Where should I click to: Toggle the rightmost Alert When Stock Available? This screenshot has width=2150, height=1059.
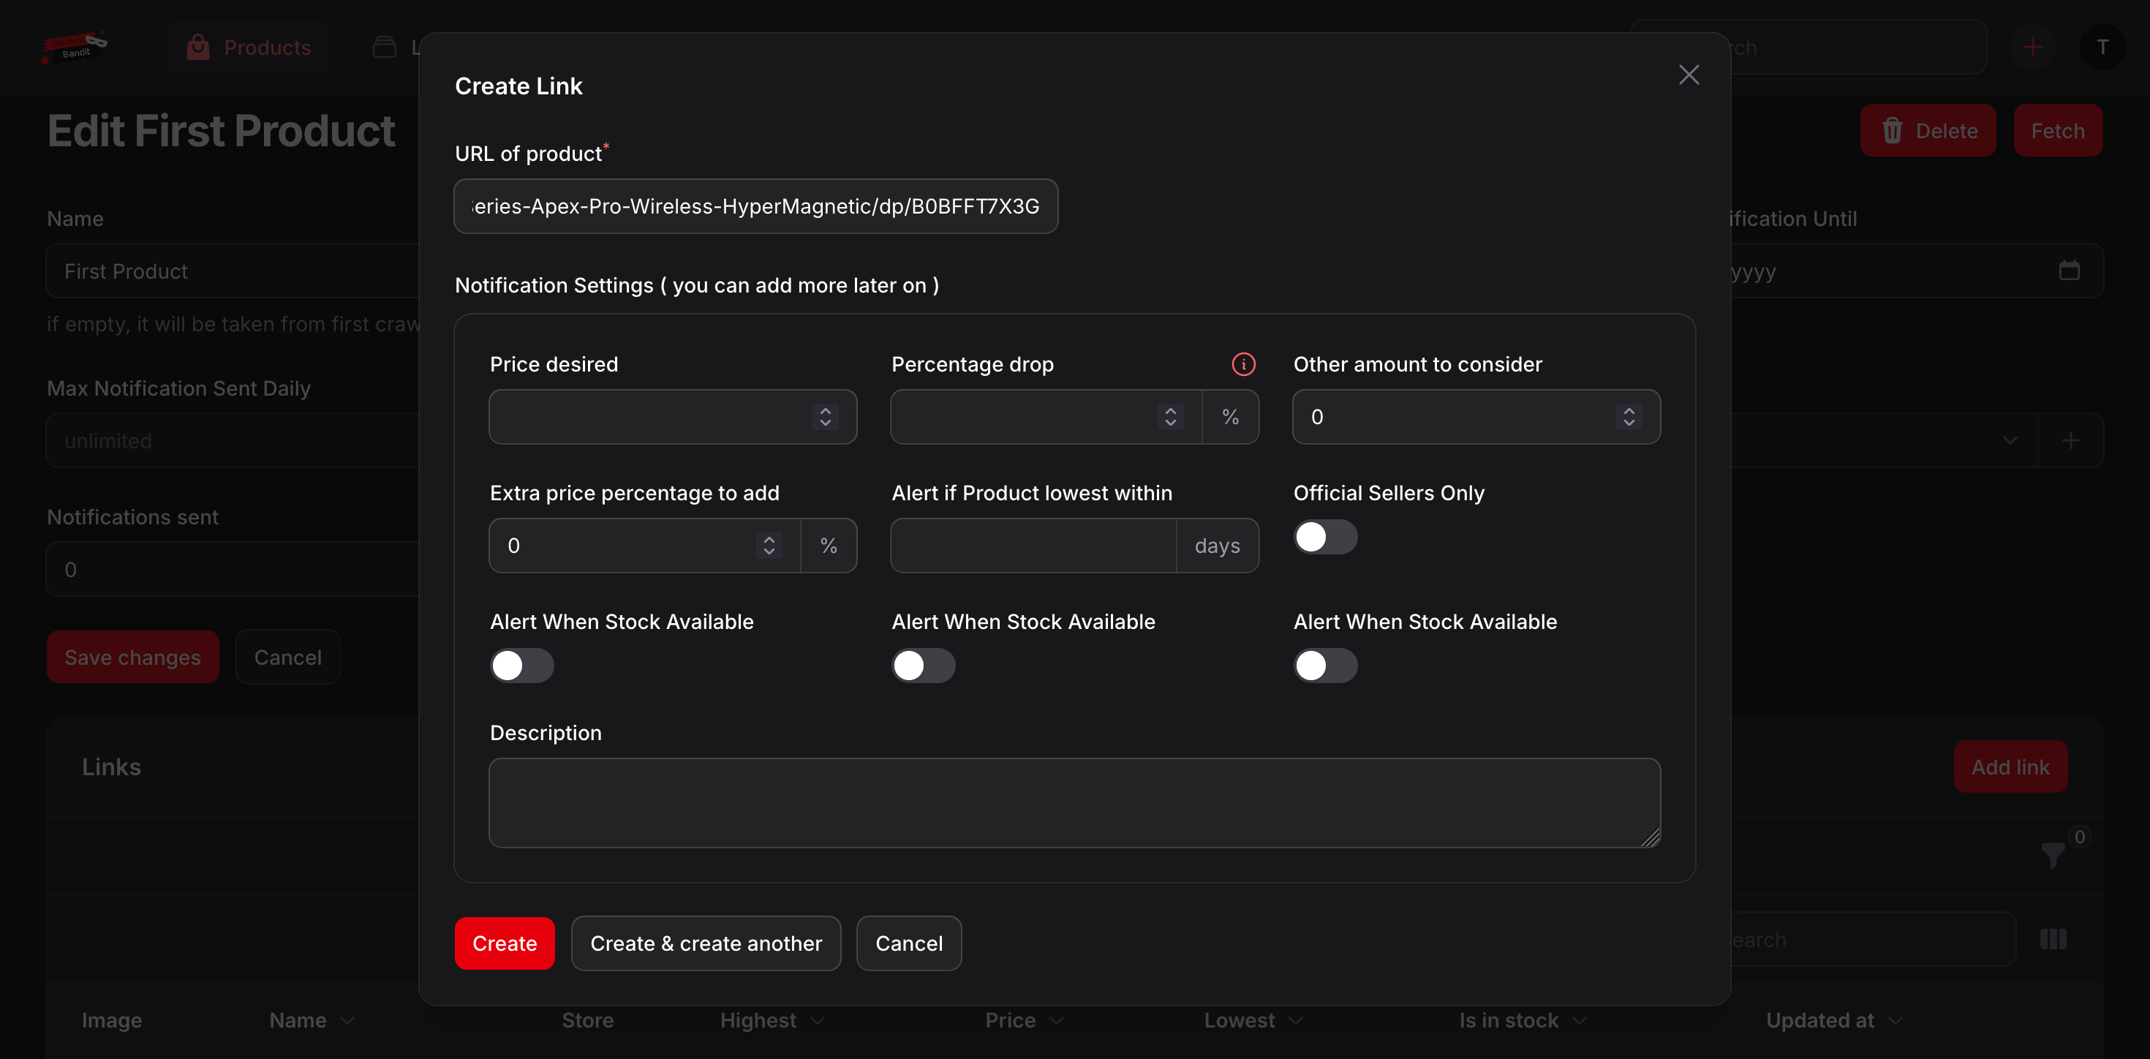(x=1324, y=665)
